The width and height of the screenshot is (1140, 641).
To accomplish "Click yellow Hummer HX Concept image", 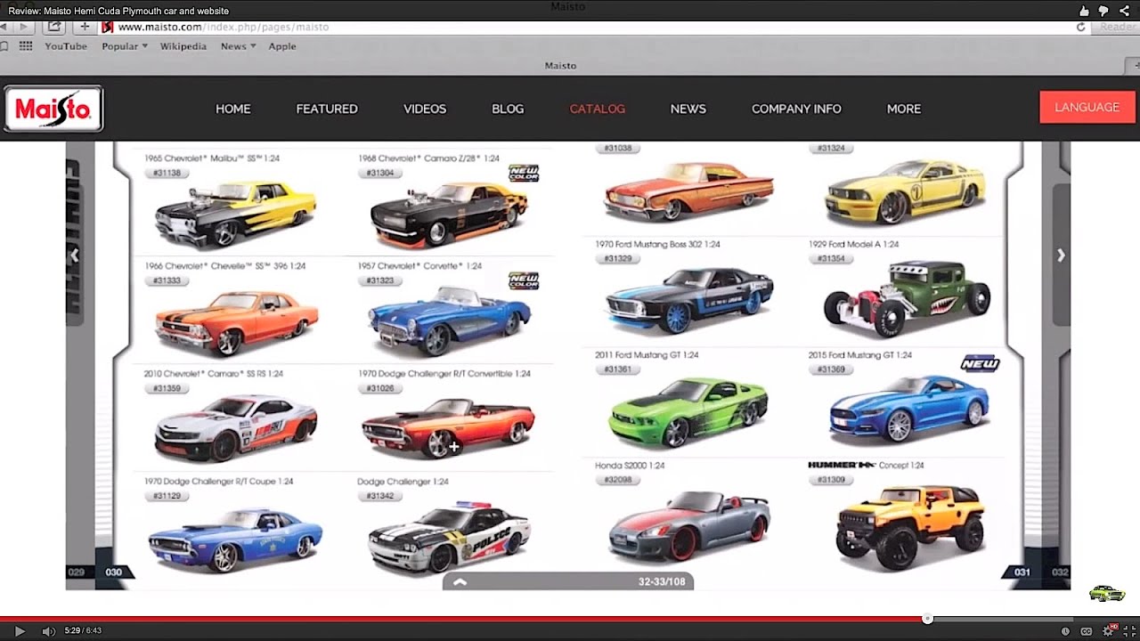I will tap(910, 527).
